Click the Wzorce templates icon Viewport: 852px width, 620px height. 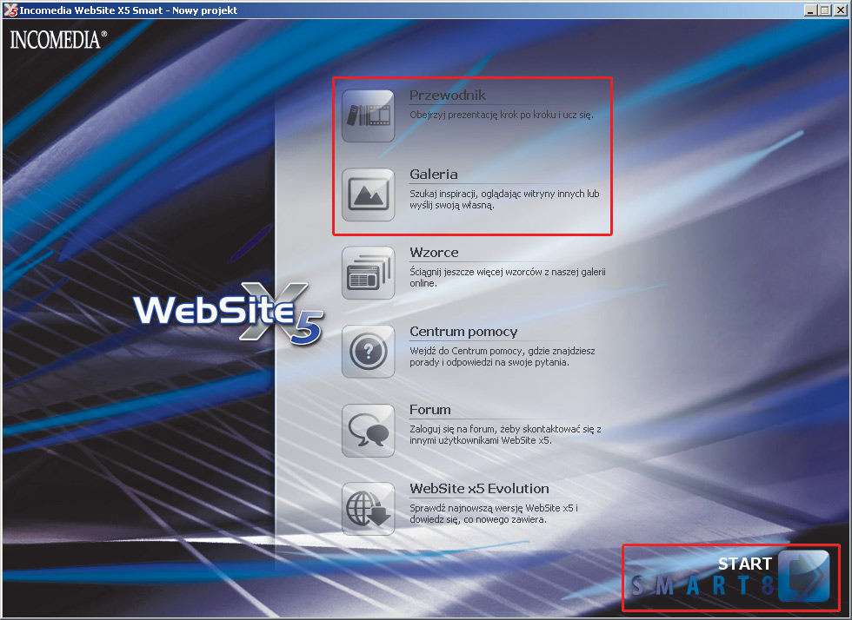pos(368,273)
